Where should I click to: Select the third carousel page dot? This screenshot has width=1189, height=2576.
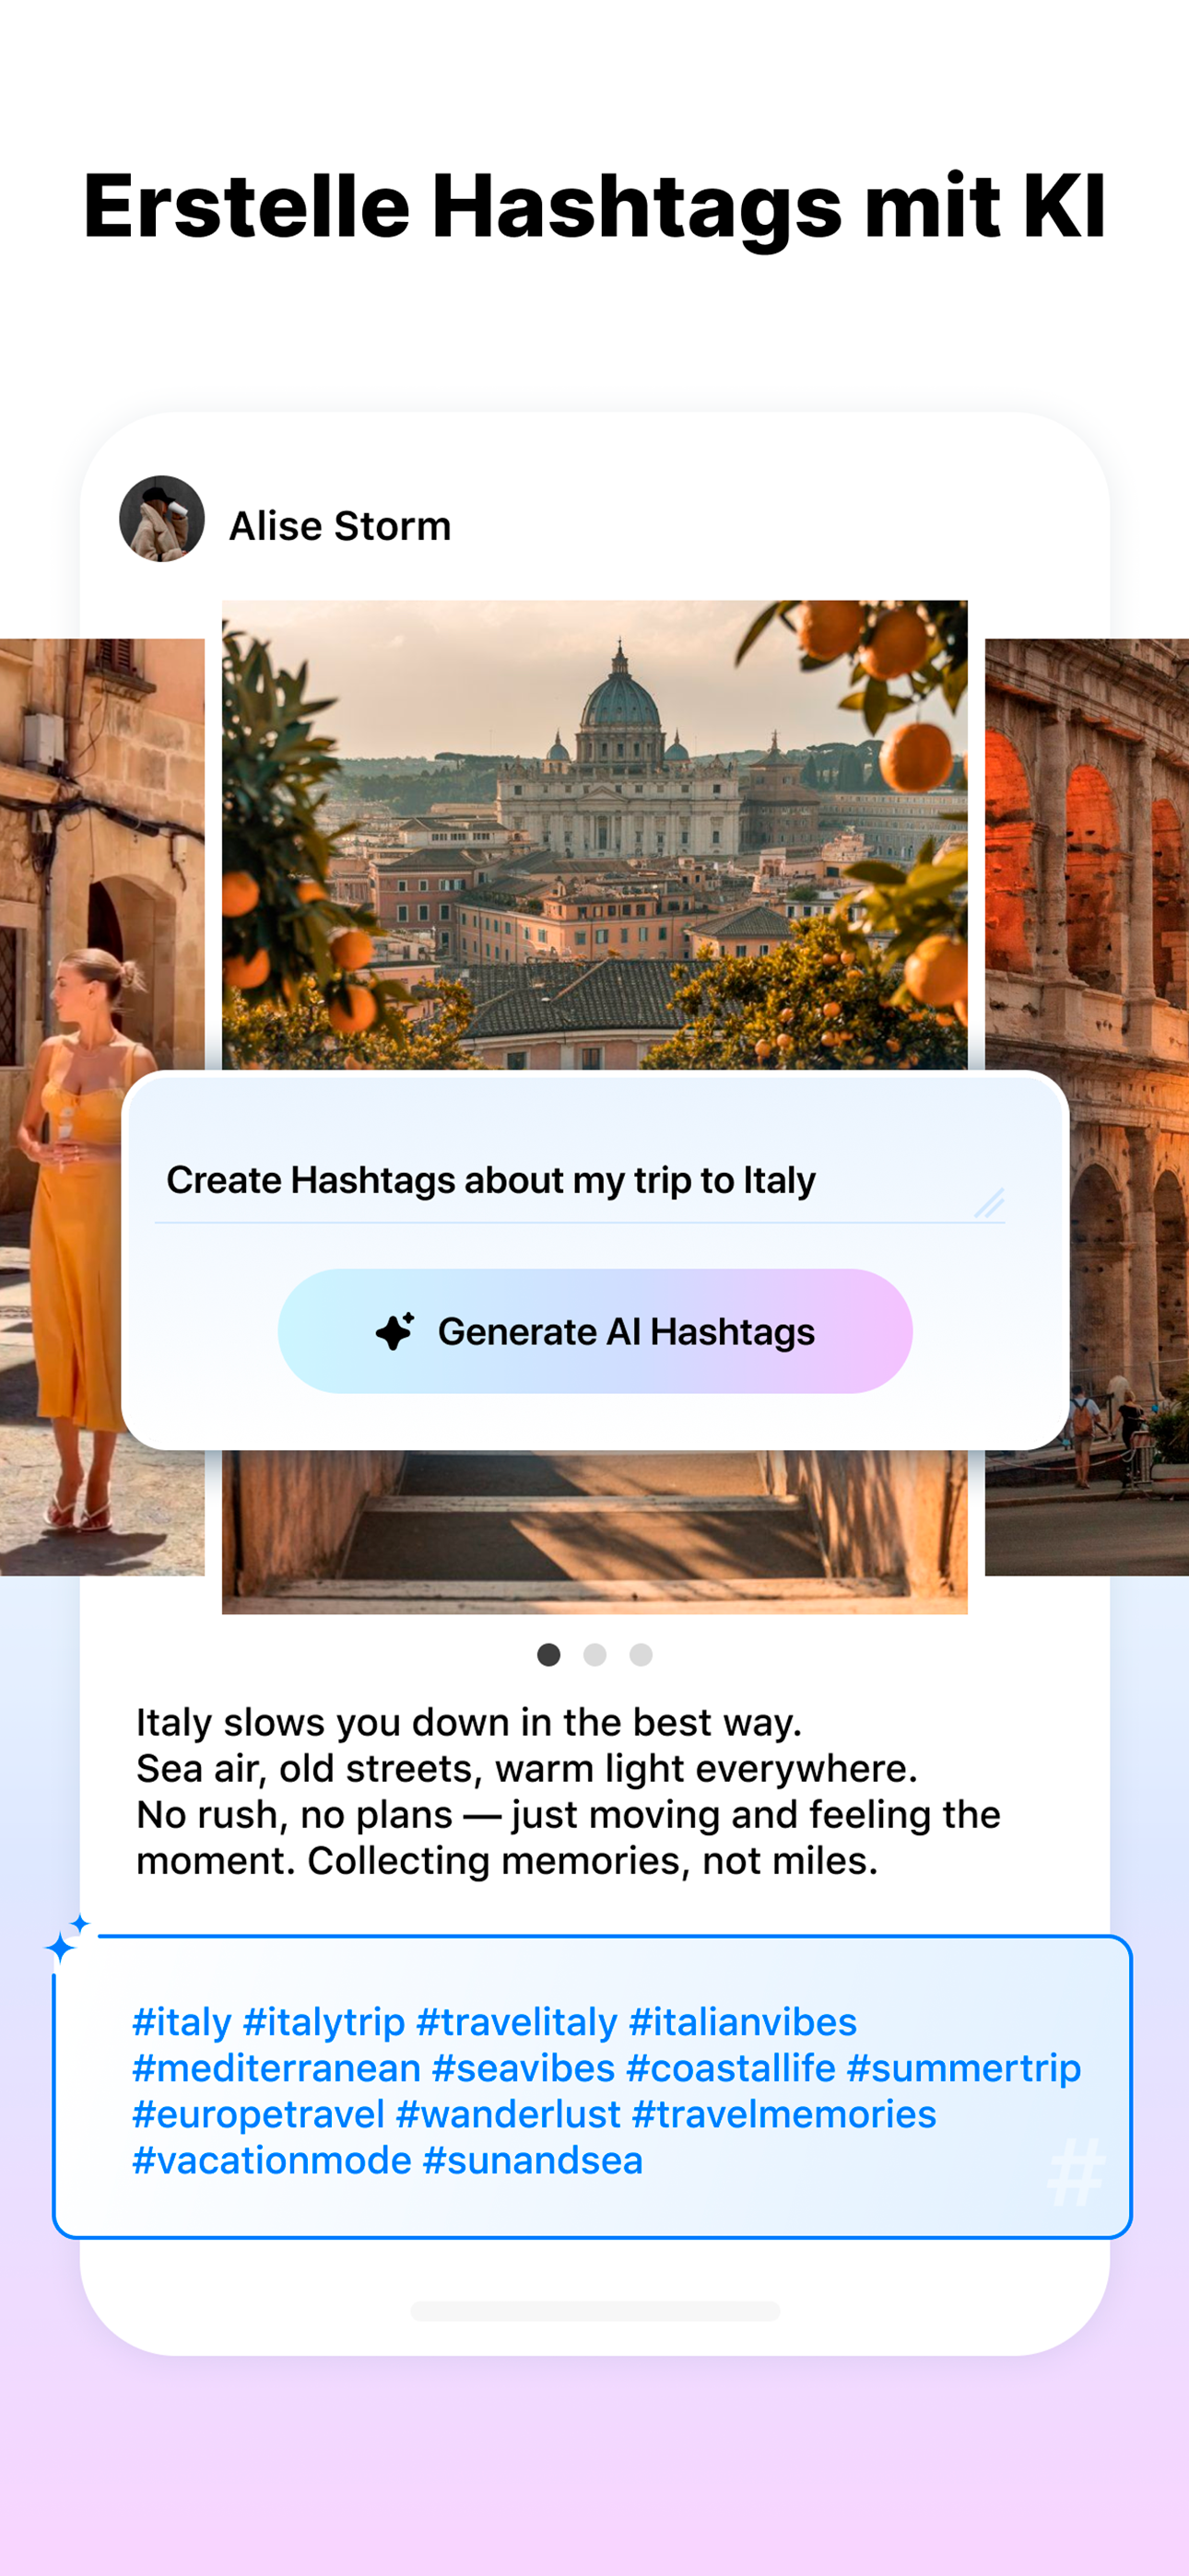pos(641,1655)
